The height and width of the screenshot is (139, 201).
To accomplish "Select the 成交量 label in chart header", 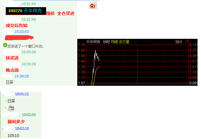I will (124, 42).
